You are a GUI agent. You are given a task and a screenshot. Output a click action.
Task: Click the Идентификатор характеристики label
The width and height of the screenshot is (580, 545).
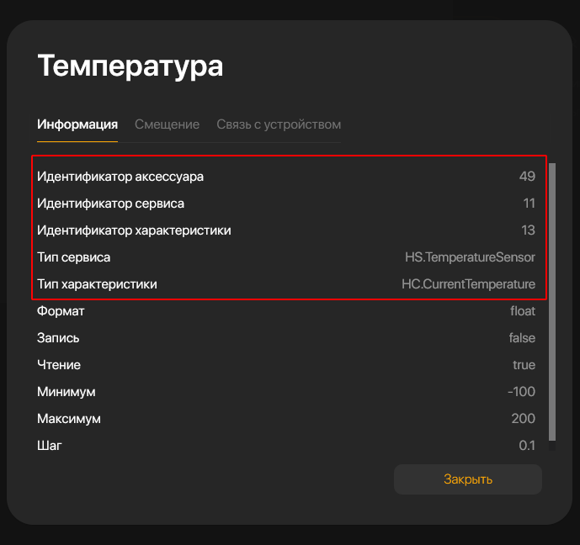pyautogui.click(x=134, y=230)
